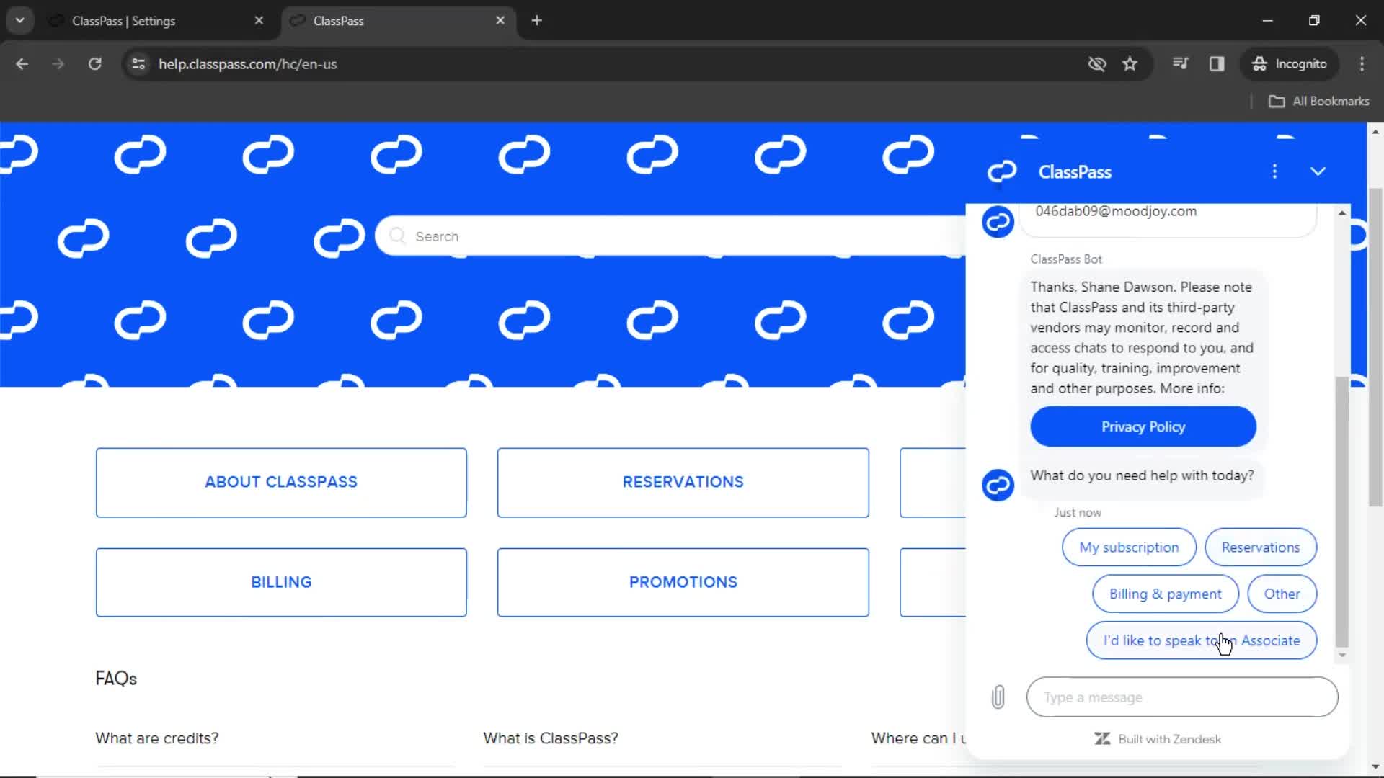
Task: Click the 'ClassPass Bot' sender label
Action: (1066, 259)
